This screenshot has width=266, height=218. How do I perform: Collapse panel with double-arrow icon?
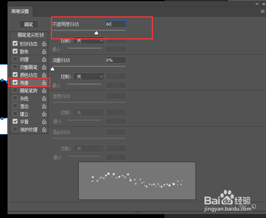[x=257, y=4]
